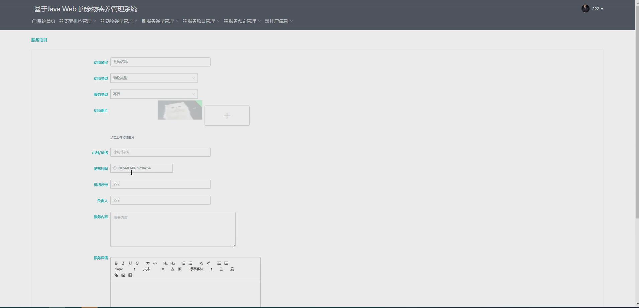Clear text formatting in the editor
This screenshot has height=308, width=639.
click(x=232, y=269)
